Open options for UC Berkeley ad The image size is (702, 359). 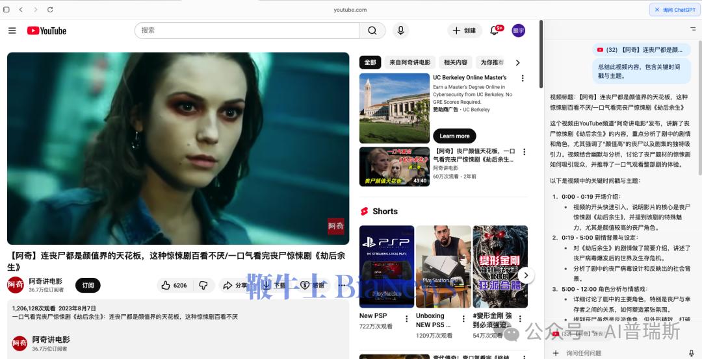523,79
